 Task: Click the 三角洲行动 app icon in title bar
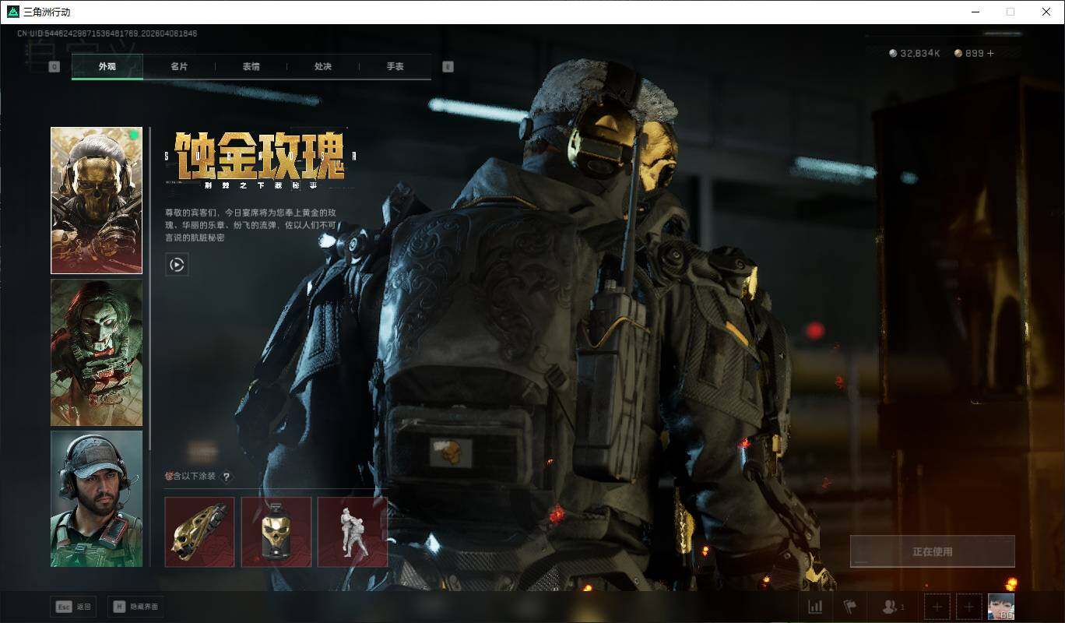12,12
